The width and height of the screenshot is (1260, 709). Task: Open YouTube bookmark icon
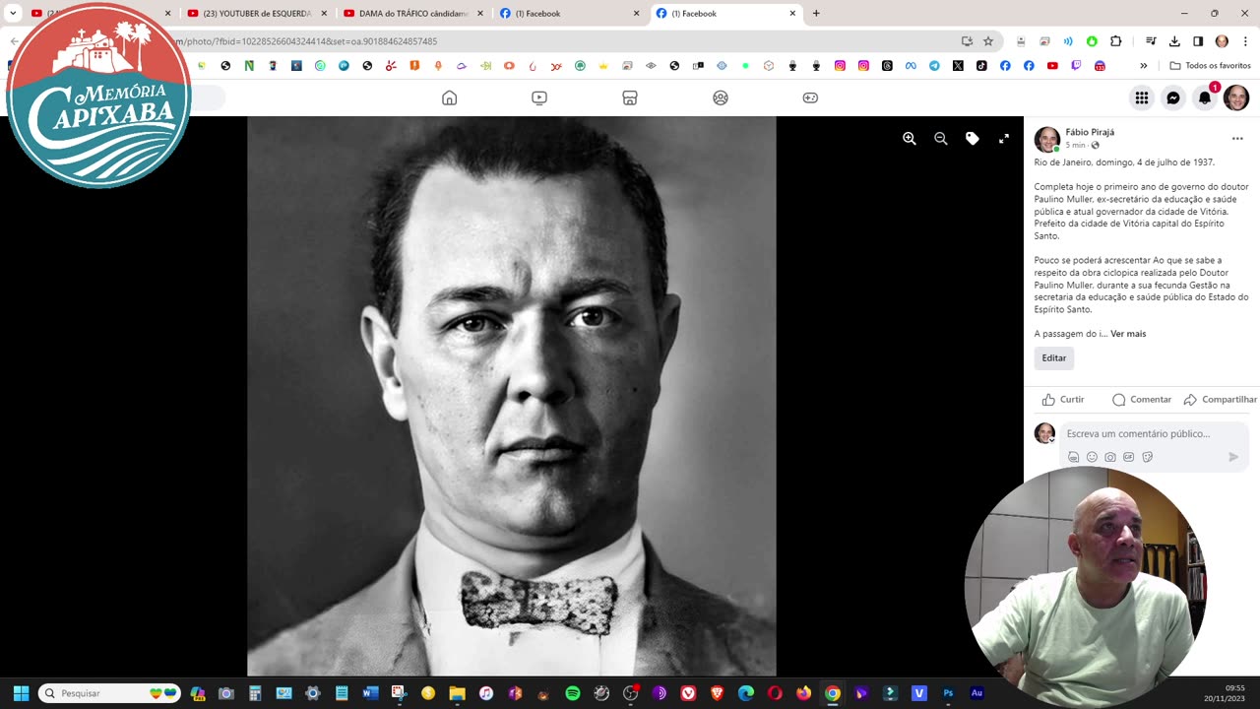pos(1052,66)
